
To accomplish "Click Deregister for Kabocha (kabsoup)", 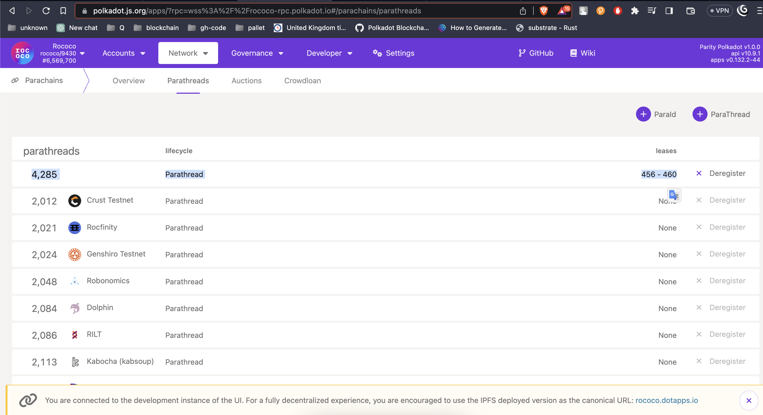I will (721, 361).
